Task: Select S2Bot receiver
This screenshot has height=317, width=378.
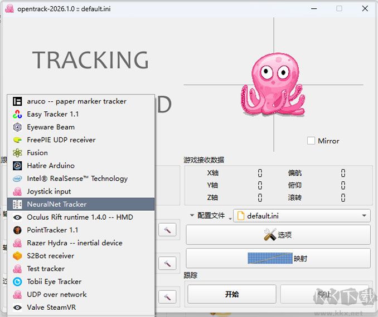Action: (81, 256)
